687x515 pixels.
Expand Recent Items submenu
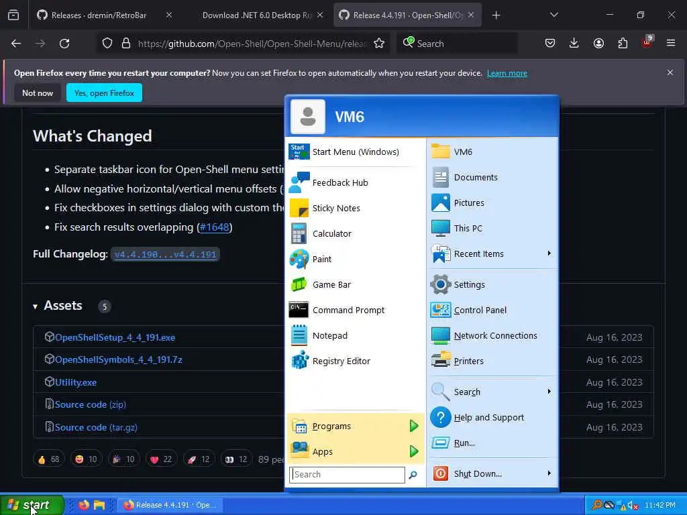pos(493,253)
